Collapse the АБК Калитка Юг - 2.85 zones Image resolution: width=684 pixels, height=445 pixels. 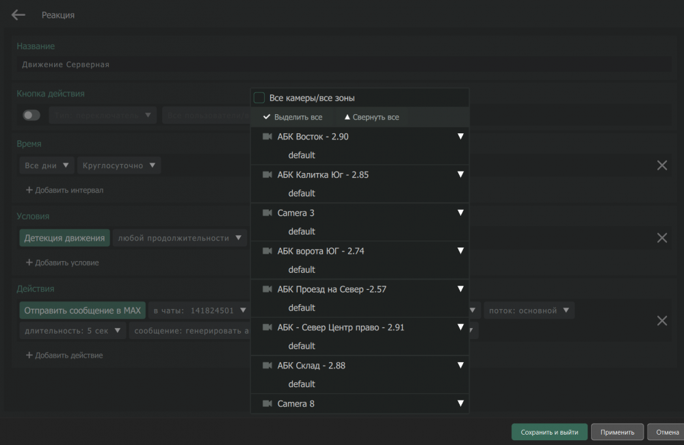(x=460, y=174)
